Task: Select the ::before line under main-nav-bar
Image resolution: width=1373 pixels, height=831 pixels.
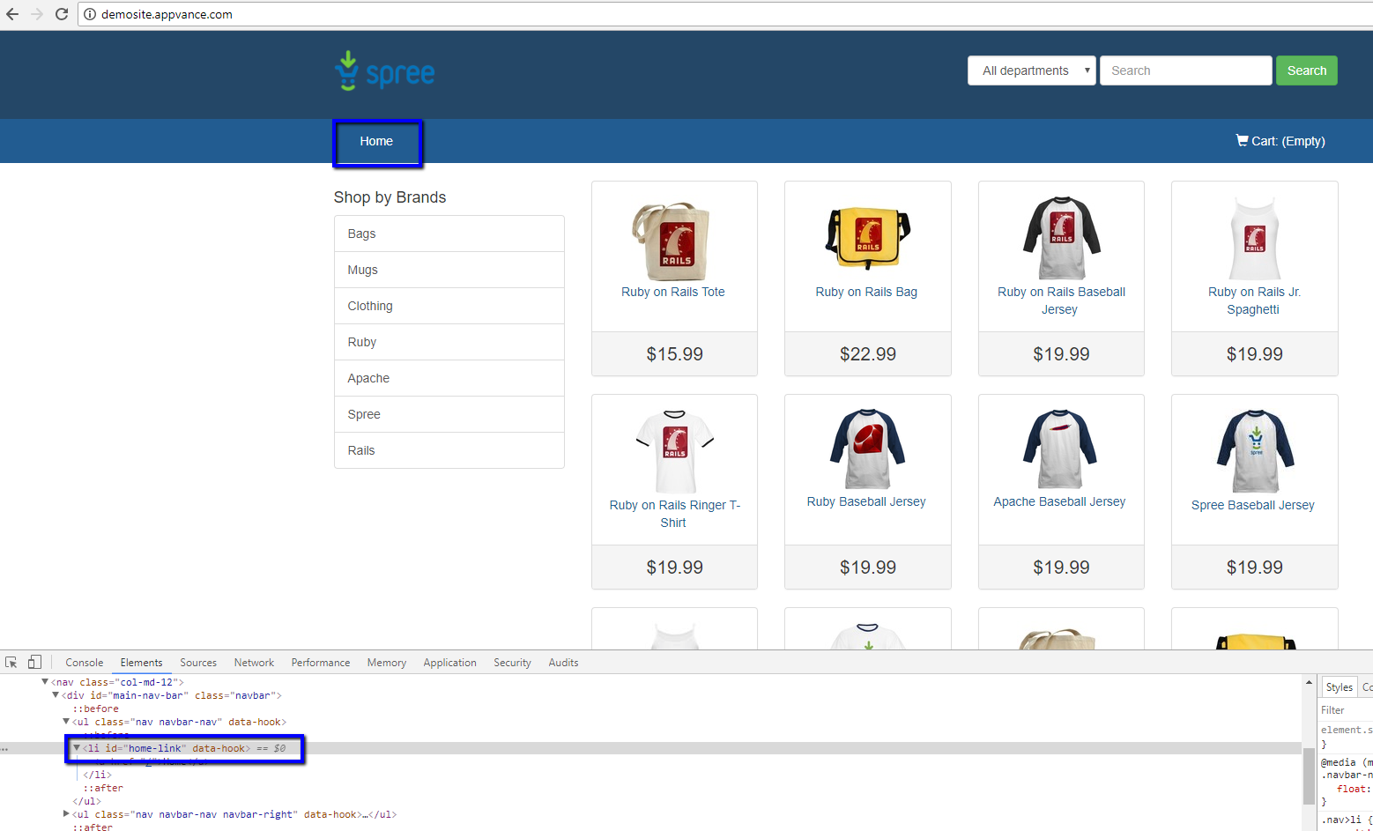Action: [x=95, y=709]
